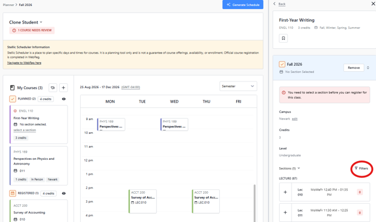Bookmark the First-Year Writing course
Viewport: 376px width, 222px height.
tap(283, 39)
